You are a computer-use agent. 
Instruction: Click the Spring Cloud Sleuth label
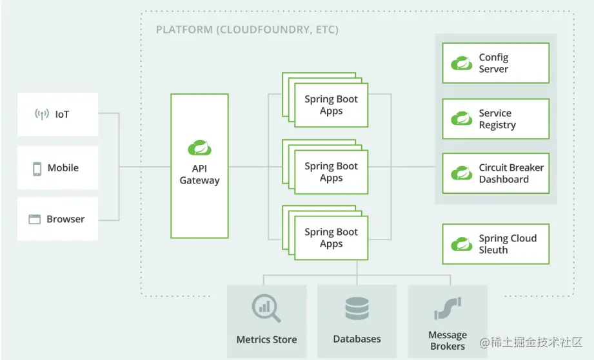[508, 244]
